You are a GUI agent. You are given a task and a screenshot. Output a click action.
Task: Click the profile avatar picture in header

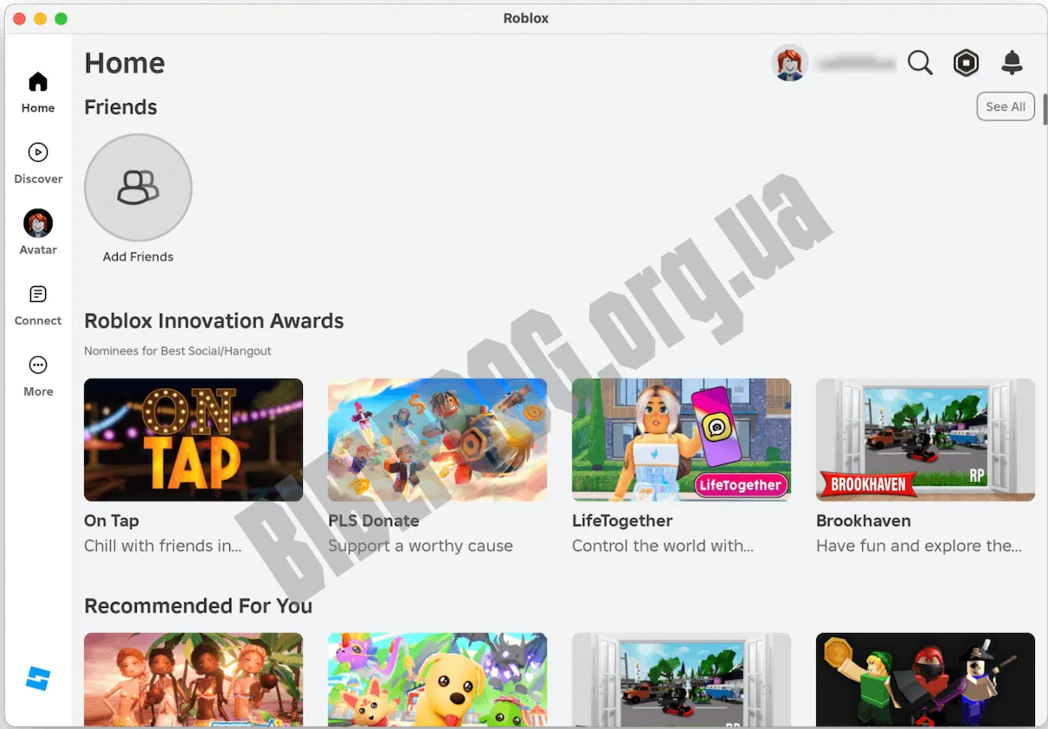pyautogui.click(x=789, y=63)
